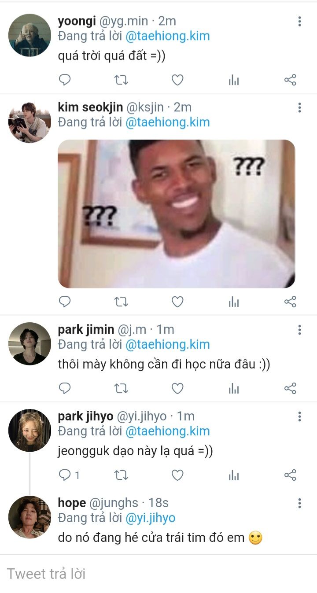Reply to yoongi's tweet
This screenshot has height=593, width=317.
coord(65,80)
